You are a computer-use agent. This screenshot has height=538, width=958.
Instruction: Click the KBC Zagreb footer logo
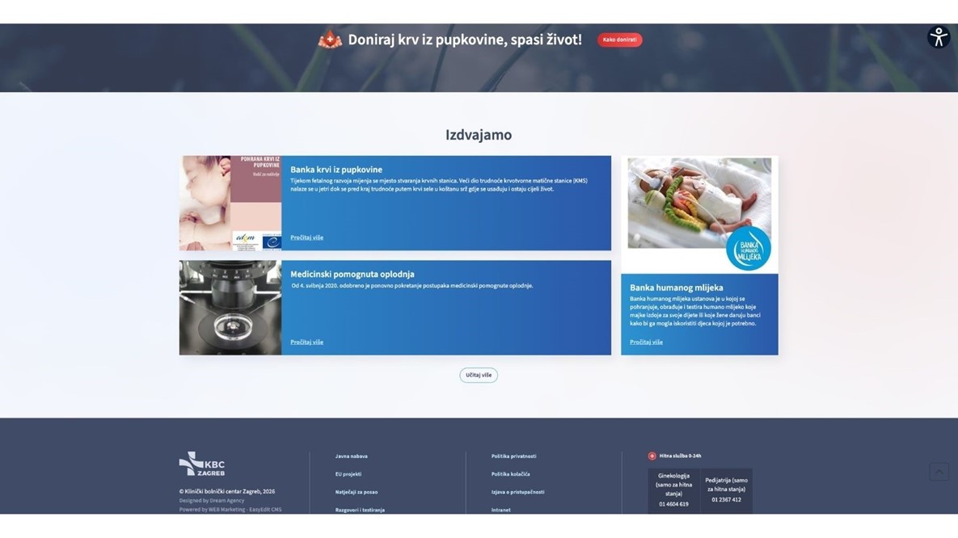[202, 464]
